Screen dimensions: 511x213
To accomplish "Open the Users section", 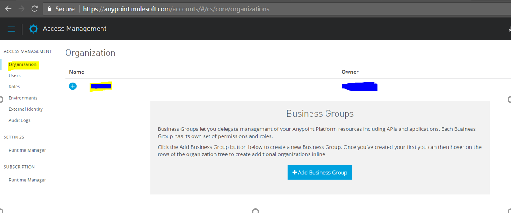I will tap(14, 75).
